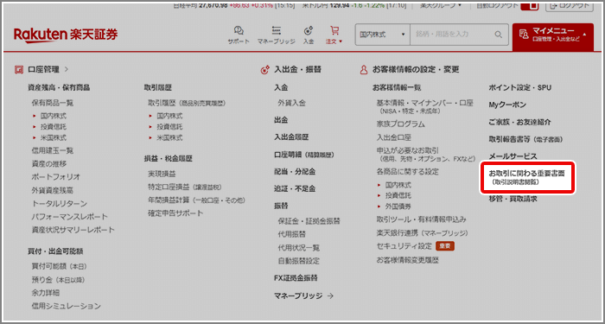Open 確定申告サポート
The width and height of the screenshot is (605, 324).
175,213
